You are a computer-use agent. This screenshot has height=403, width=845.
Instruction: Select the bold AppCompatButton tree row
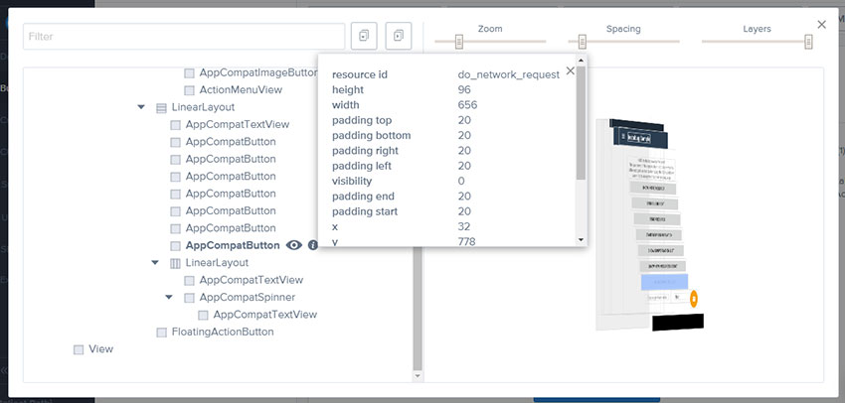(233, 245)
